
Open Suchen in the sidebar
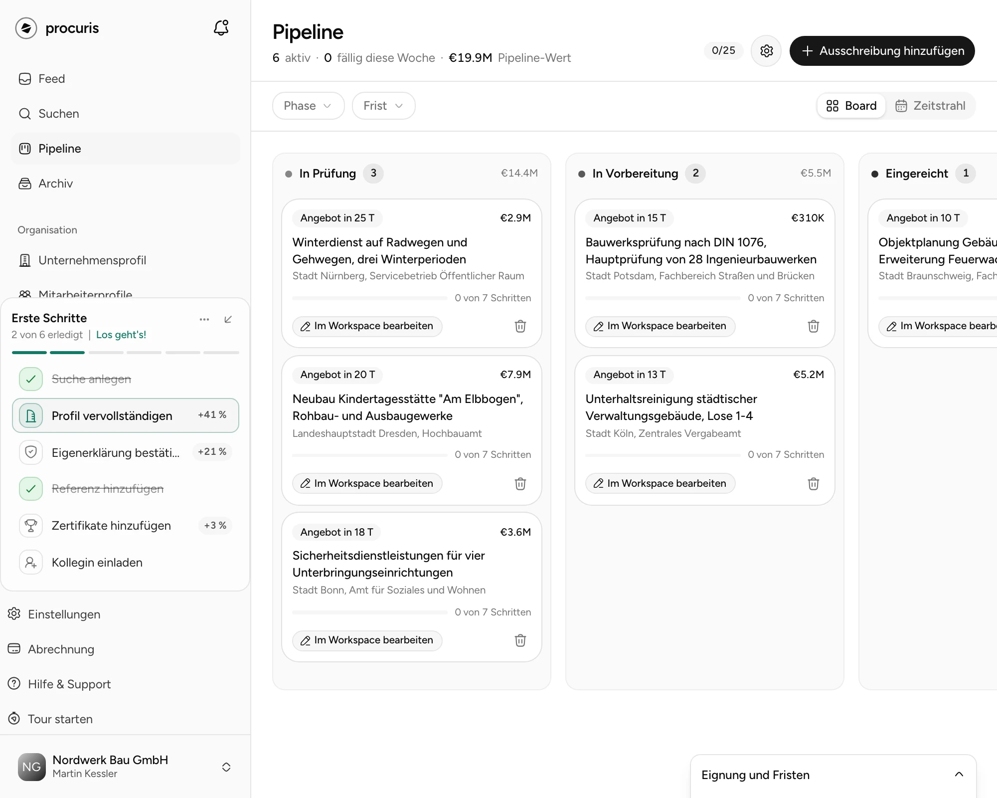pyautogui.click(x=126, y=114)
